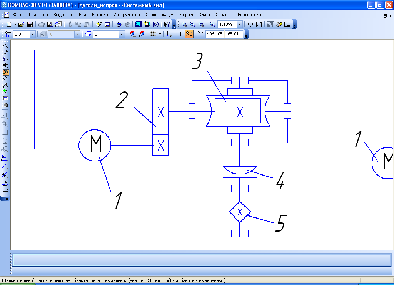Click the show-all fit view icon
The width and height of the screenshot is (394, 285).
(x=259, y=24)
